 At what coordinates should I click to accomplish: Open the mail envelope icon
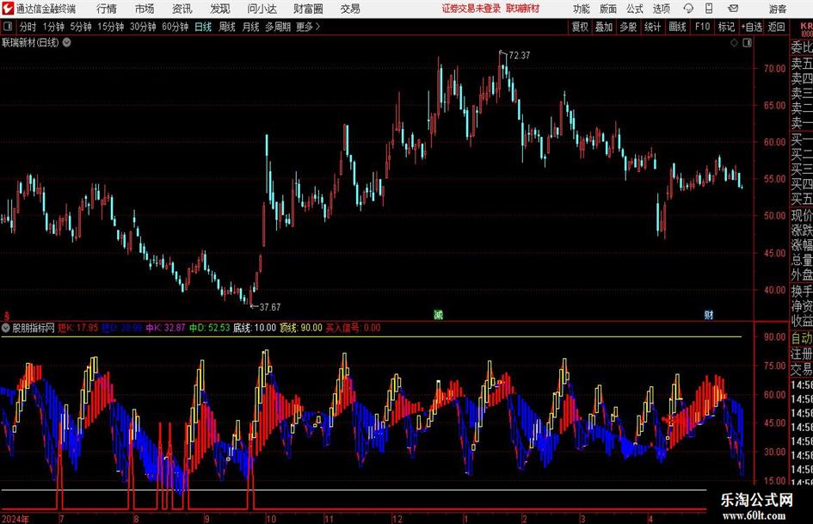(733, 9)
